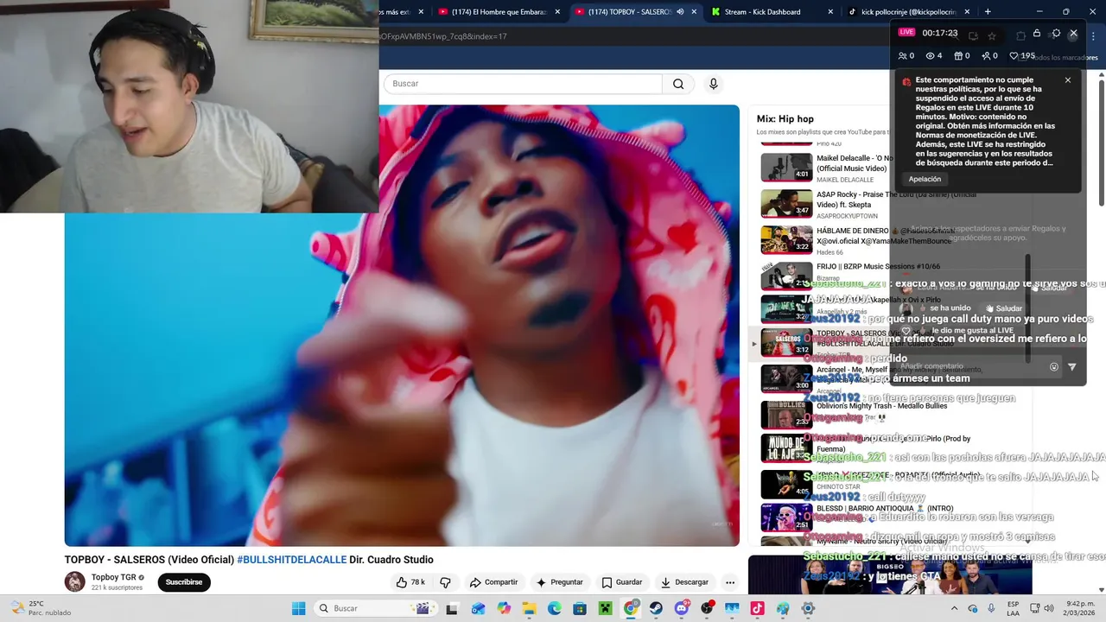Open more actions (three dots) under the video

730,582
